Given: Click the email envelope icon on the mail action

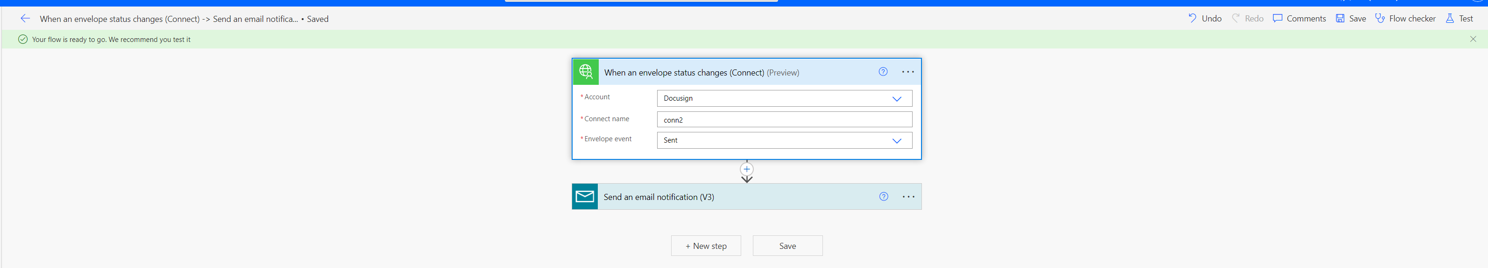Looking at the screenshot, I should tap(585, 197).
